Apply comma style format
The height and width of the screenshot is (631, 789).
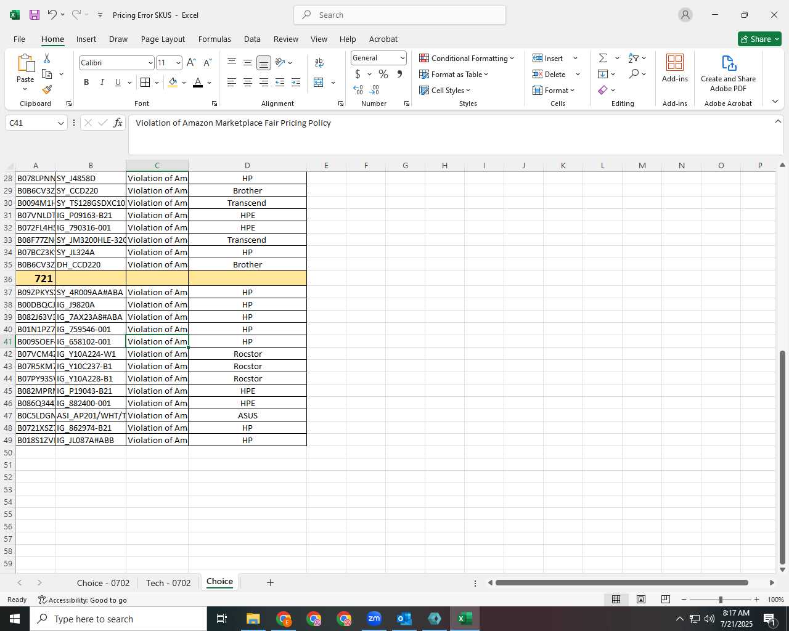coord(399,74)
